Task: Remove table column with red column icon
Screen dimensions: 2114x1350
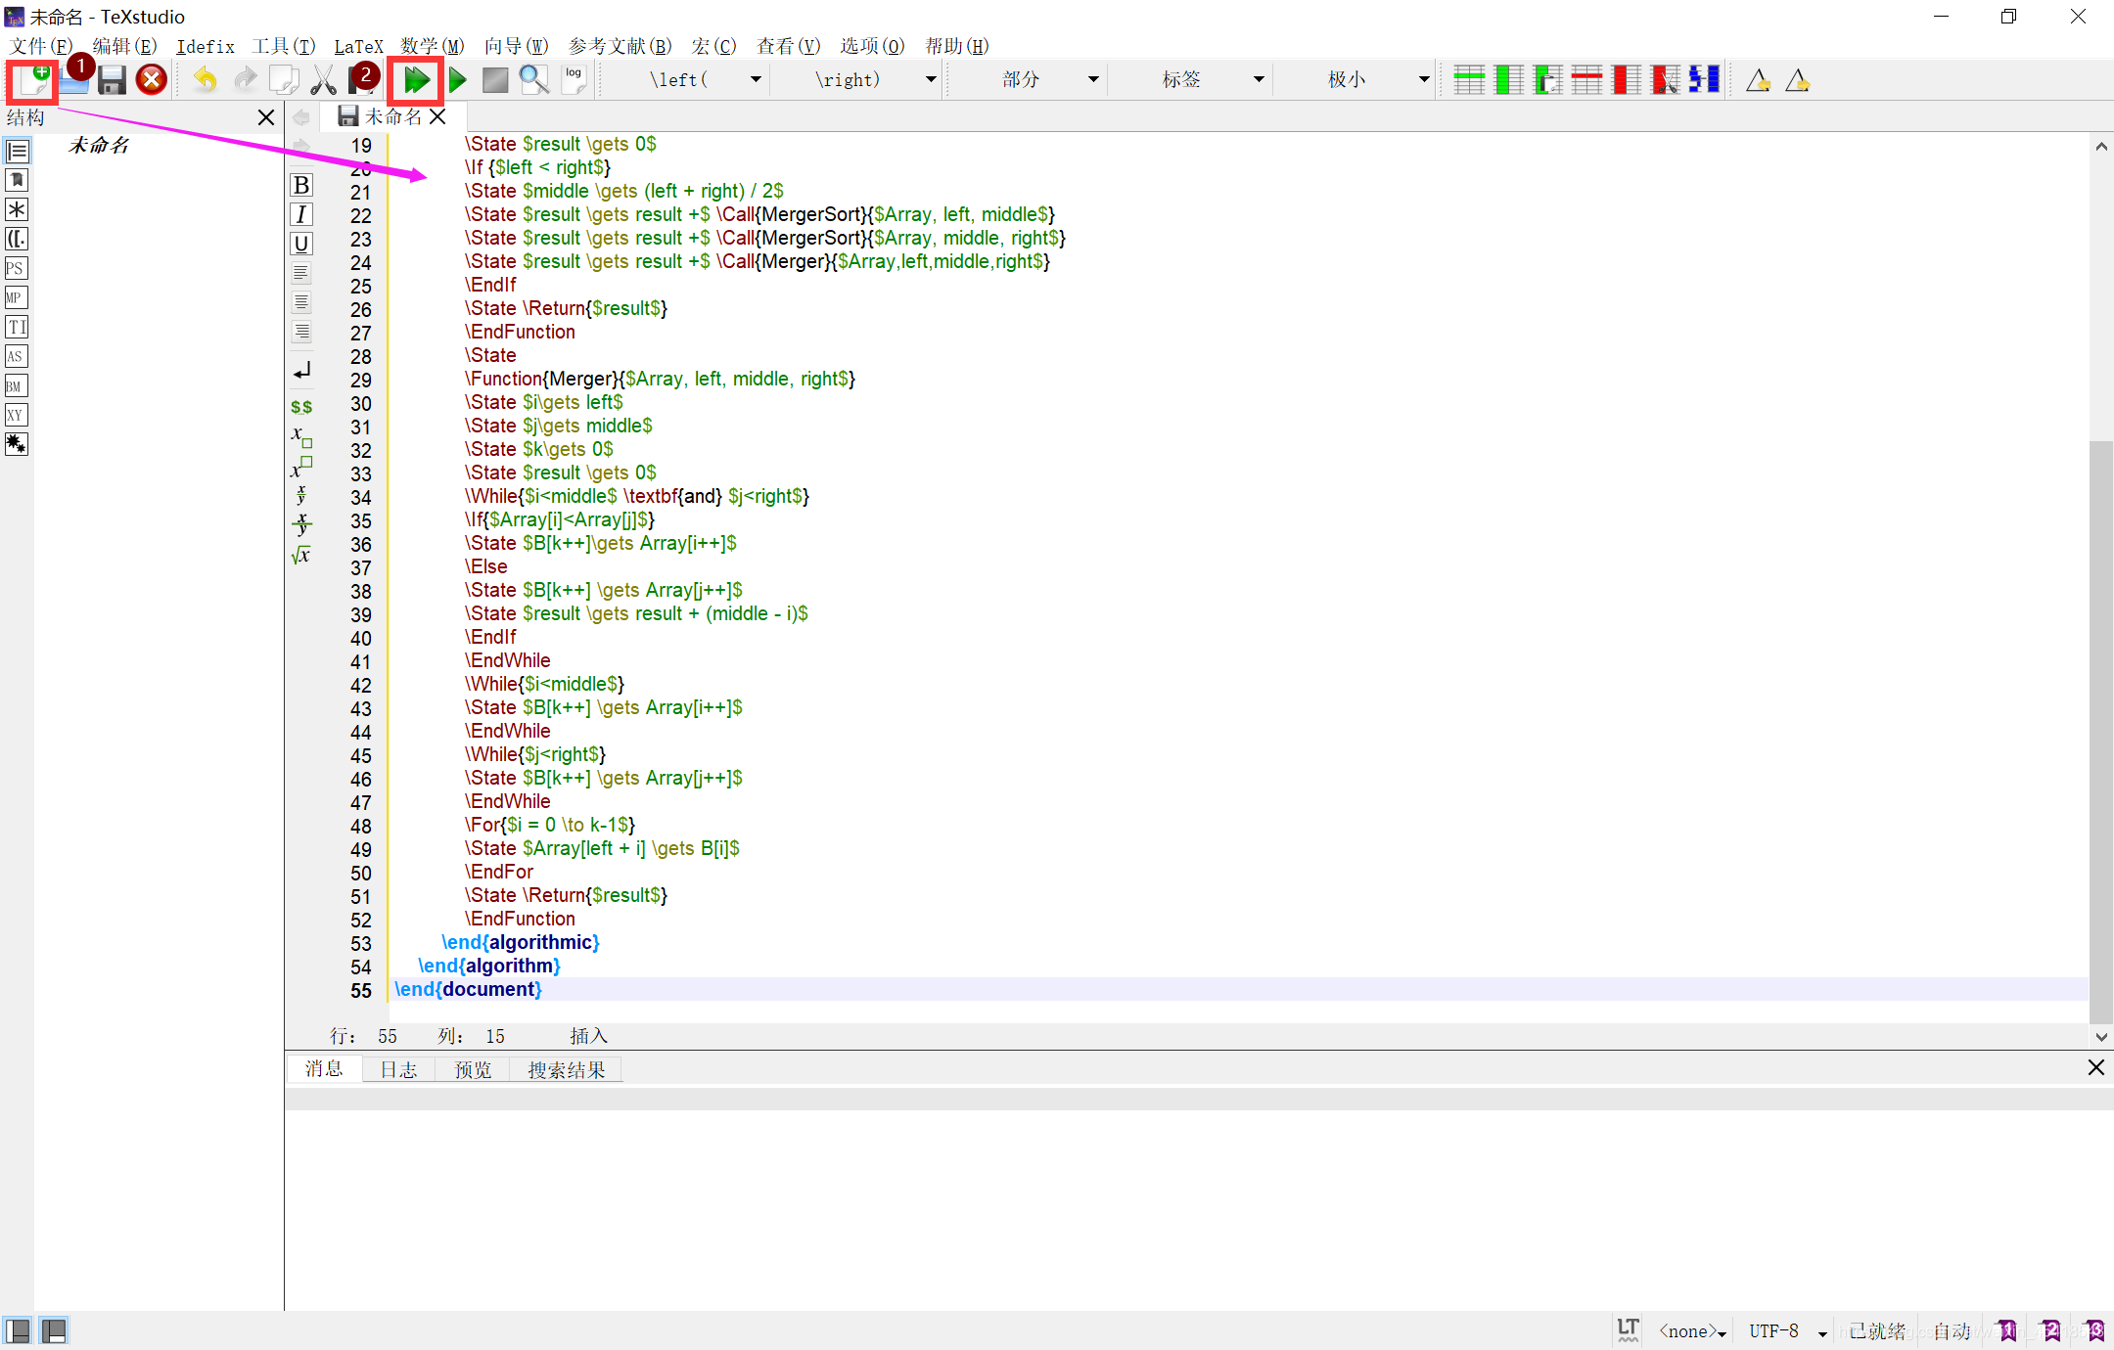Action: coord(1626,80)
